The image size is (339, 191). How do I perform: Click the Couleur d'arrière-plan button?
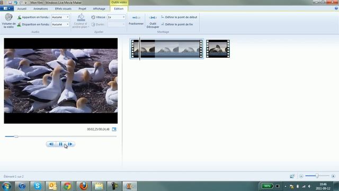point(81,21)
